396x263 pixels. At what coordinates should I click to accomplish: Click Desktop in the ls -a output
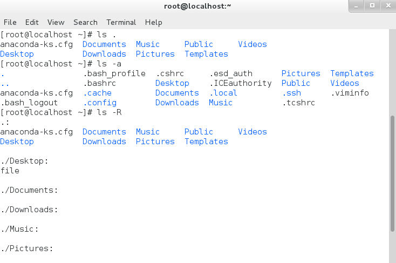(172, 83)
